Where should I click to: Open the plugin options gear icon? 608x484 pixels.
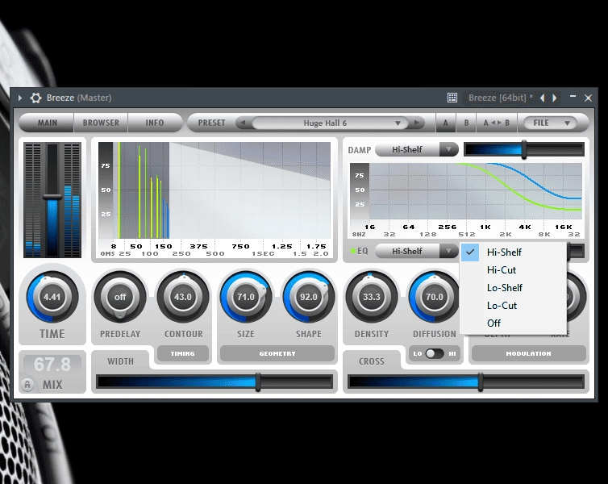pyautogui.click(x=35, y=98)
